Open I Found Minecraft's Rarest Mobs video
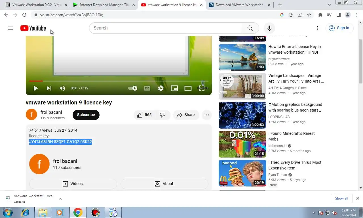 [292, 136]
